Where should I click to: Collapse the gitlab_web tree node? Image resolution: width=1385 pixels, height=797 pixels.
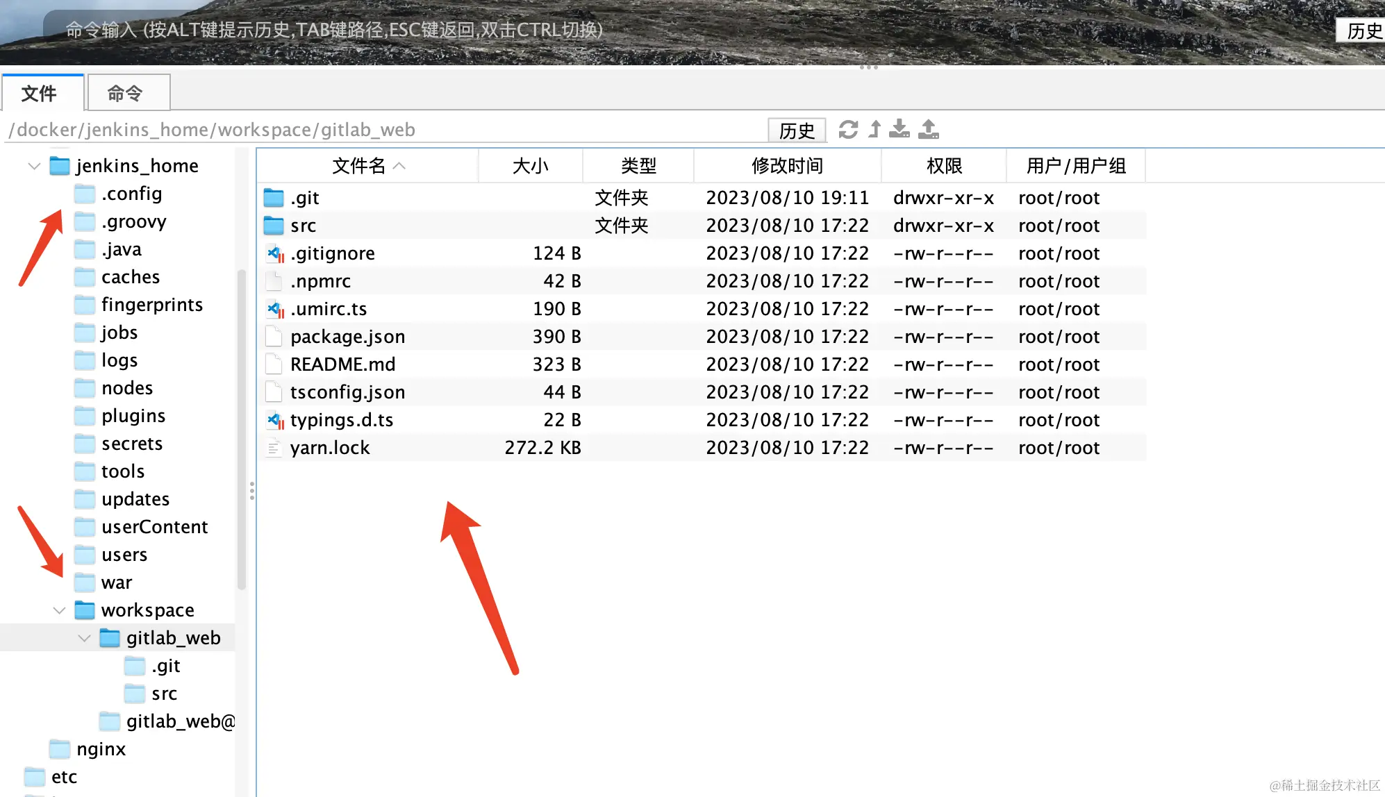[84, 638]
